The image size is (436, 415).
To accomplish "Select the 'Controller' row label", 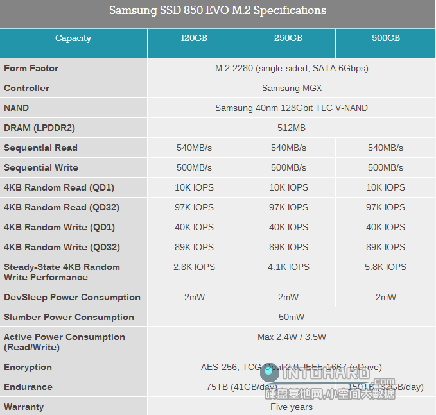I will click(x=27, y=88).
